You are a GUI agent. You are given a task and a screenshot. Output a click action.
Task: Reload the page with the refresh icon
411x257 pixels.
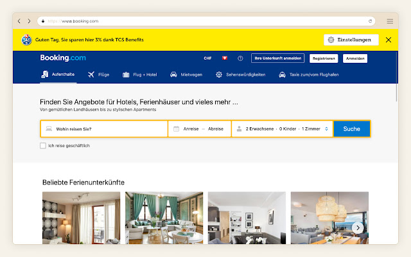[x=370, y=21]
